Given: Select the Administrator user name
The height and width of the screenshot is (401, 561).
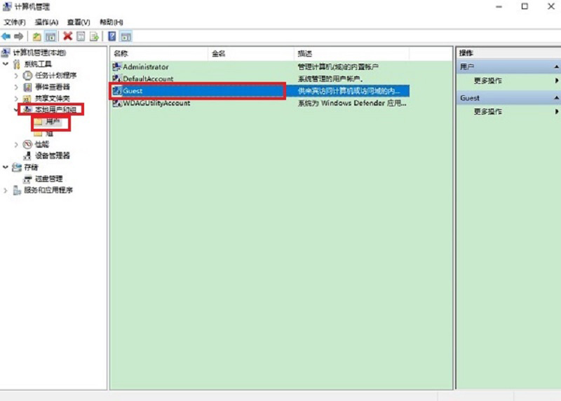Looking at the screenshot, I should point(146,66).
